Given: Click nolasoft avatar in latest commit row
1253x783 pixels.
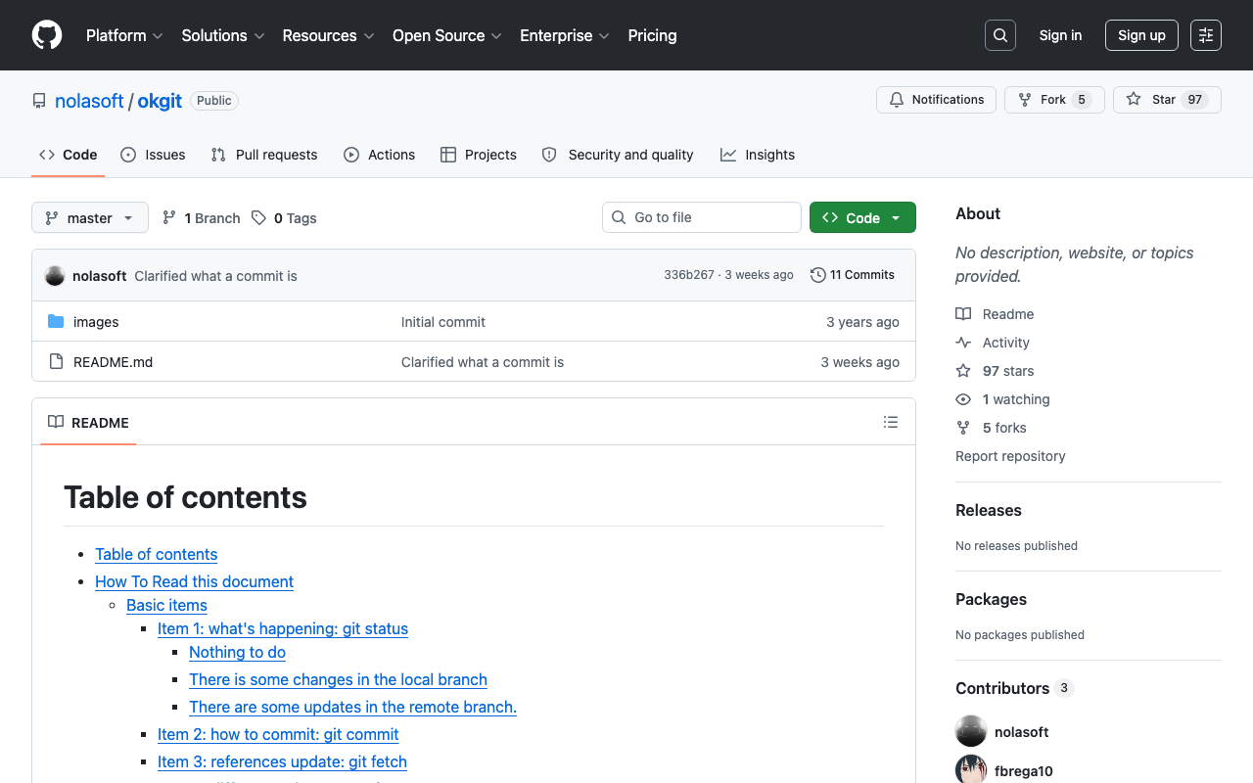Looking at the screenshot, I should 55,276.
